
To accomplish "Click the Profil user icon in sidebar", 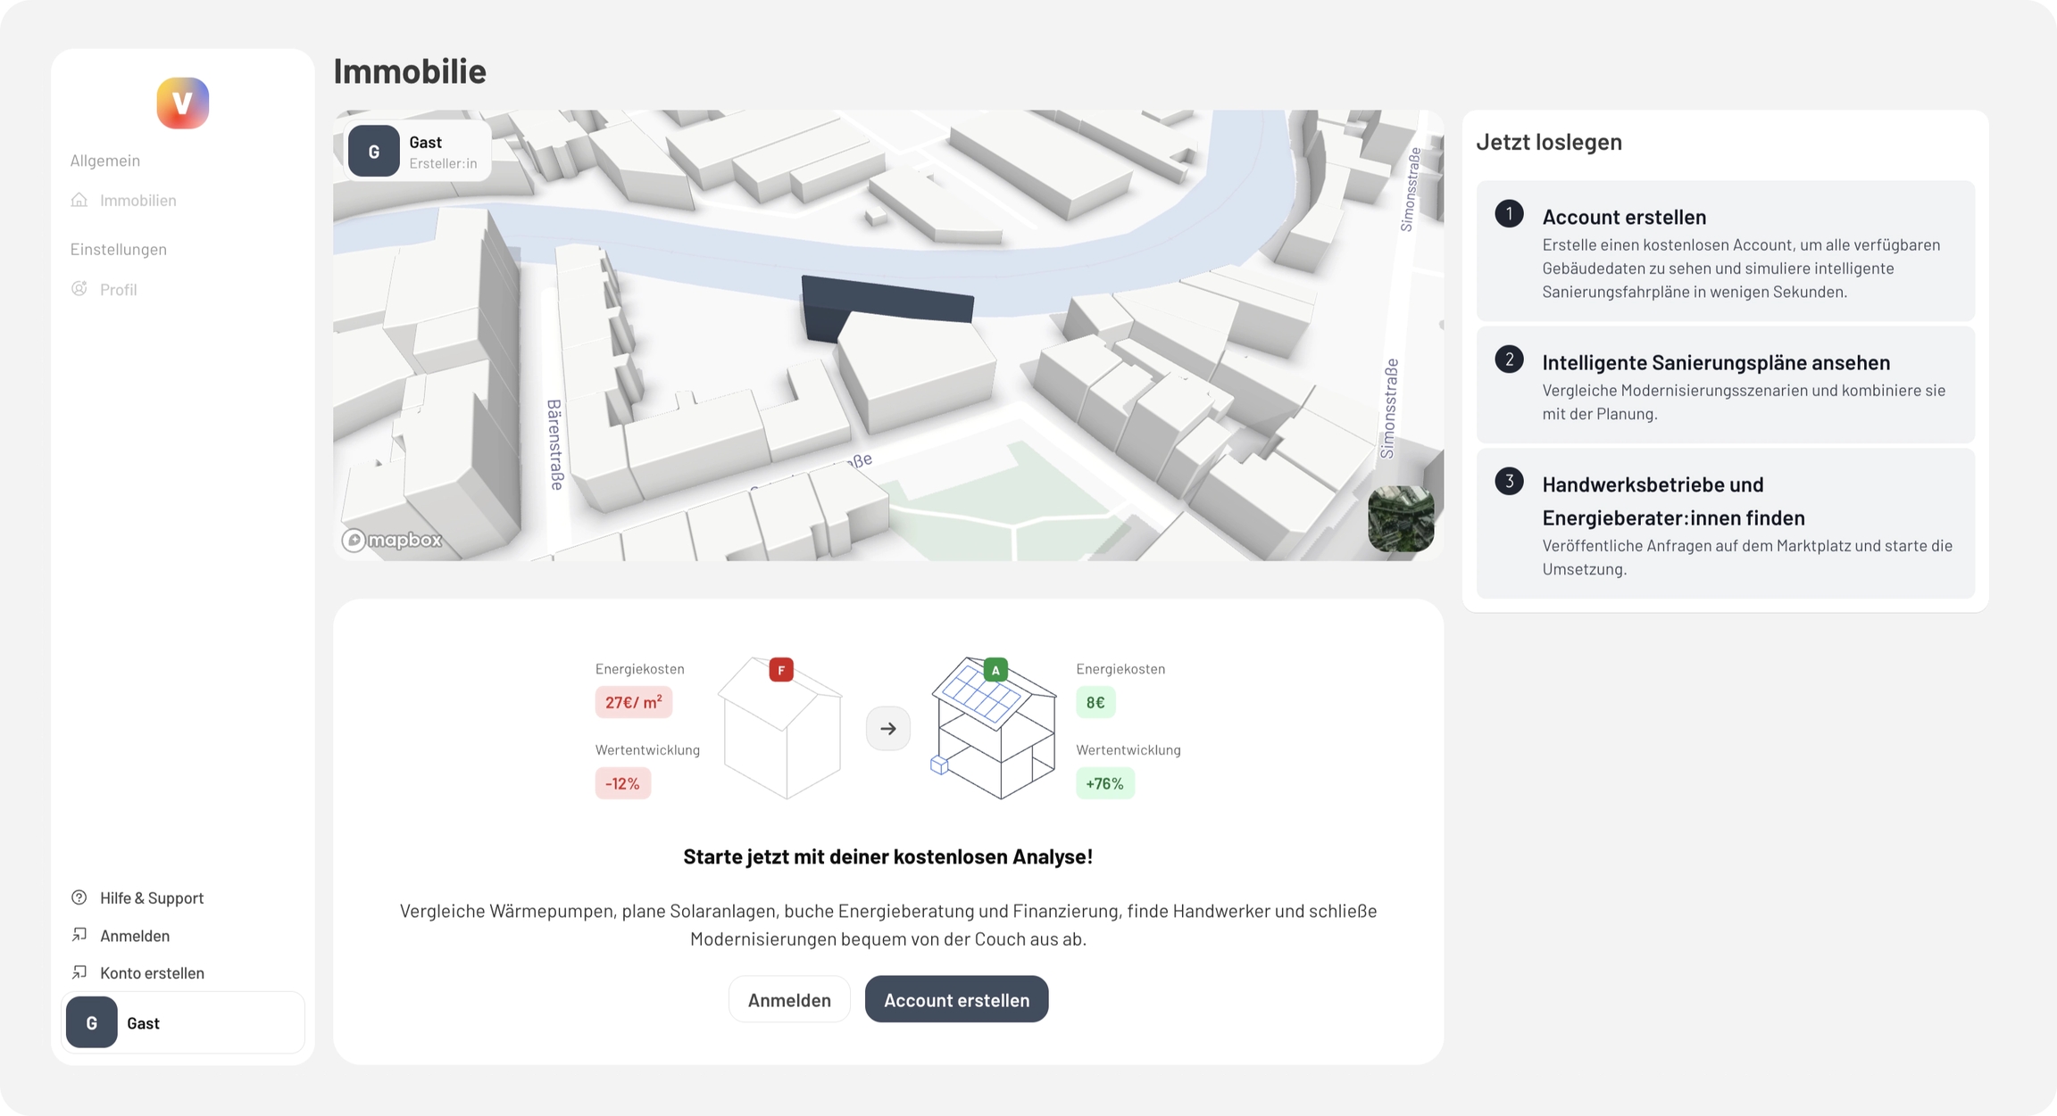I will (x=79, y=289).
